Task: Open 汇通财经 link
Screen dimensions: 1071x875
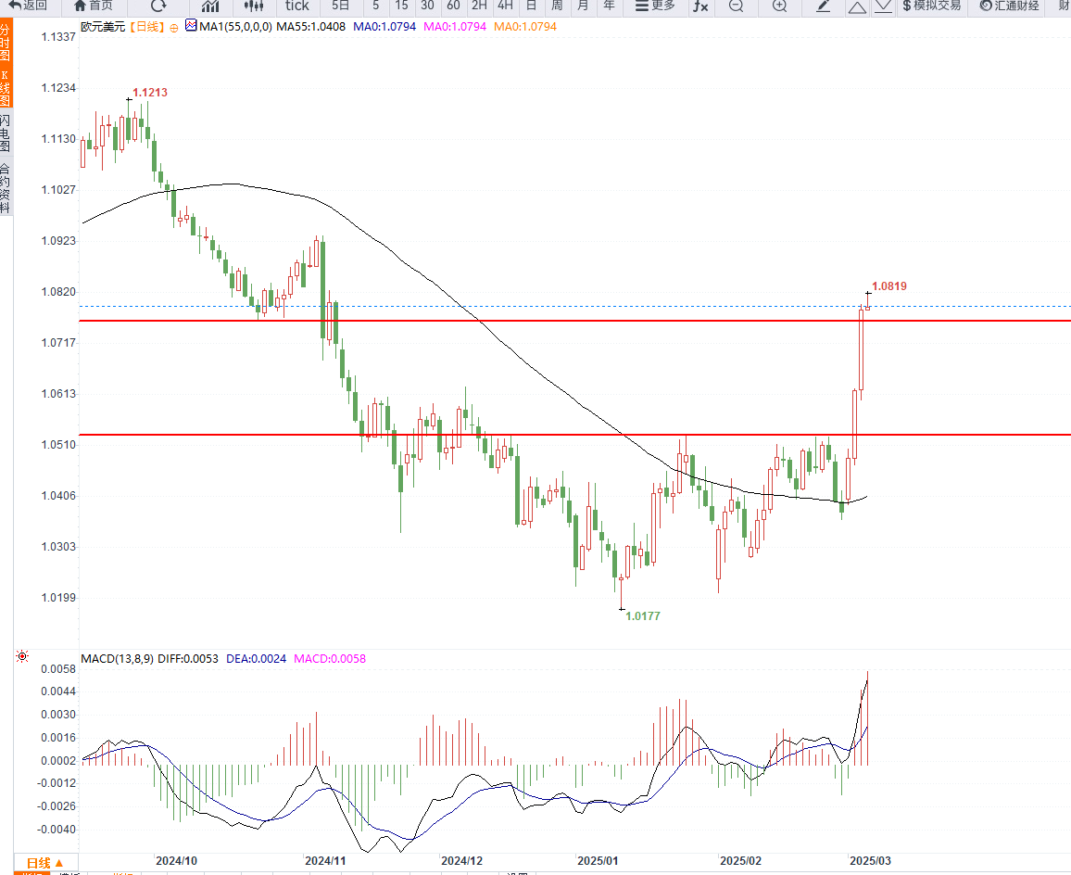Action: pos(1010,6)
